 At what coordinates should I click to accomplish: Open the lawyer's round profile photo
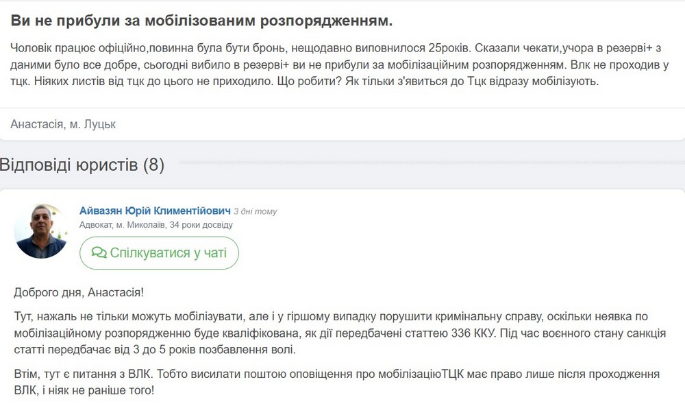40,231
